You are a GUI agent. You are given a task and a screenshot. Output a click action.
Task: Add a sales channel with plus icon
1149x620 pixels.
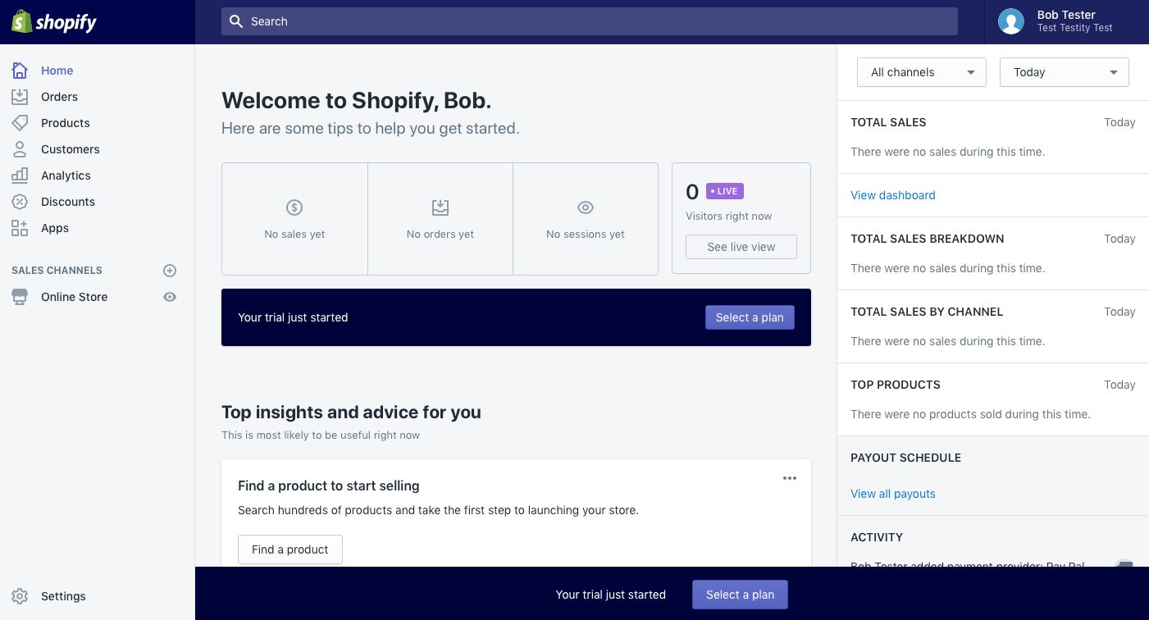170,271
